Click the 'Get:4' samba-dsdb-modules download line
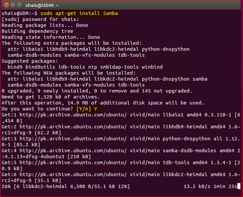This screenshot has width=243, height=197. coord(121,151)
